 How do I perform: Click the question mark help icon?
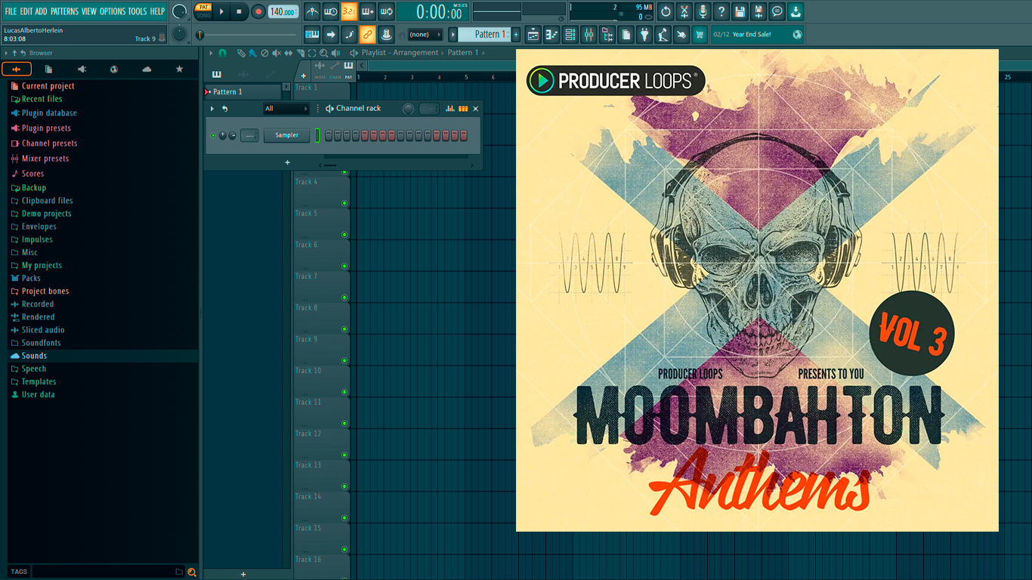click(x=721, y=11)
